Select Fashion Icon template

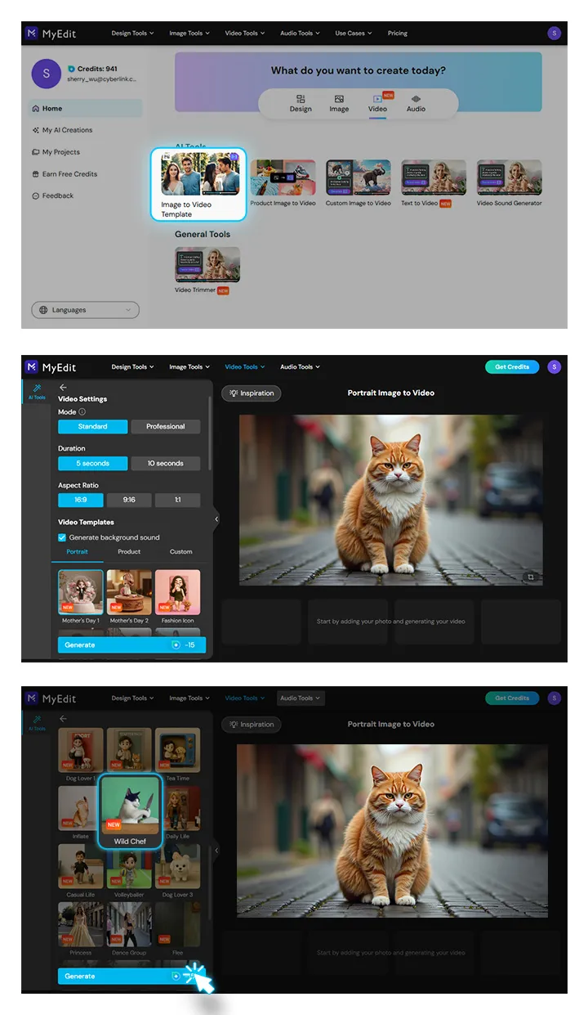click(177, 597)
